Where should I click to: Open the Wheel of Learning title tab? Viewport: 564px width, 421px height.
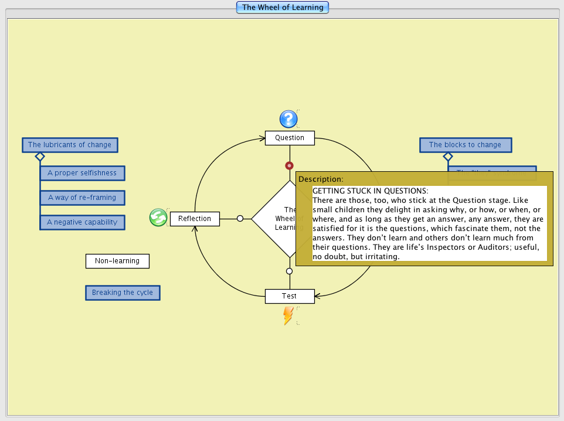[283, 8]
